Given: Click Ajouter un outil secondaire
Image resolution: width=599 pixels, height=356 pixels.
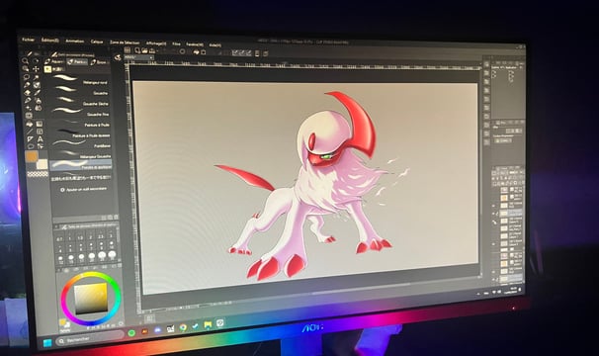Looking at the screenshot, I should (83, 189).
